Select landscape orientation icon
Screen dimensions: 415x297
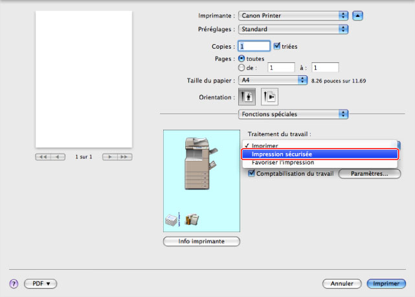click(x=269, y=97)
